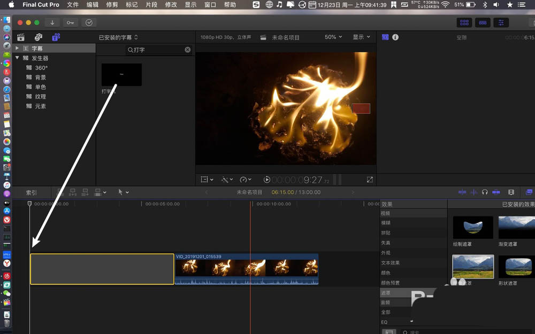Screen dimensions: 535x334
Task: Click the Wi-Fi status icon
Action: (445, 4)
